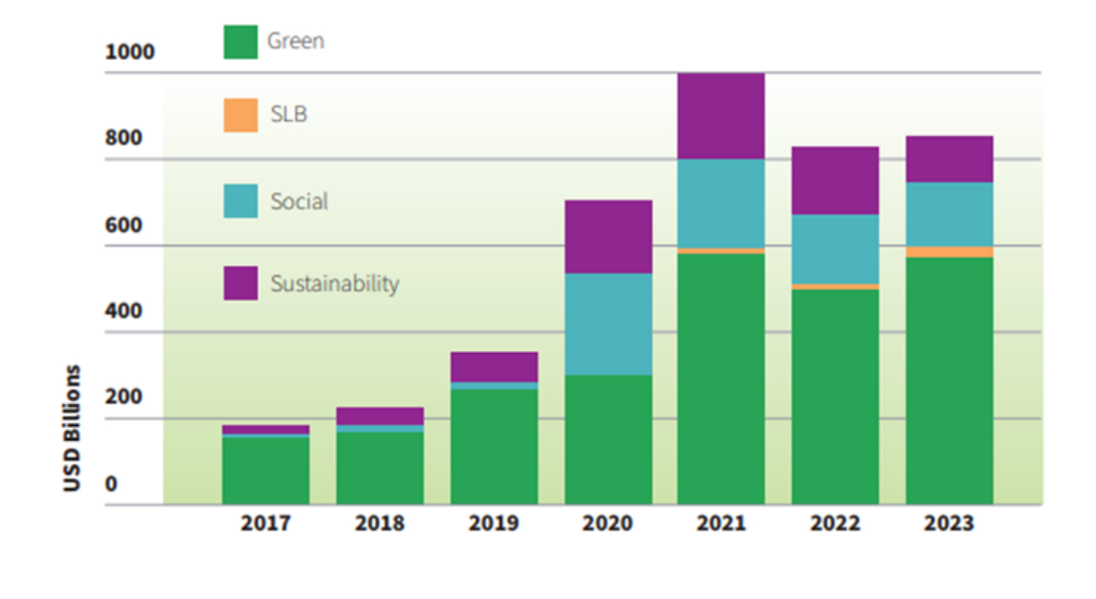Select the green segment of 2019 bar
1096x599 pixels.
tap(494, 445)
